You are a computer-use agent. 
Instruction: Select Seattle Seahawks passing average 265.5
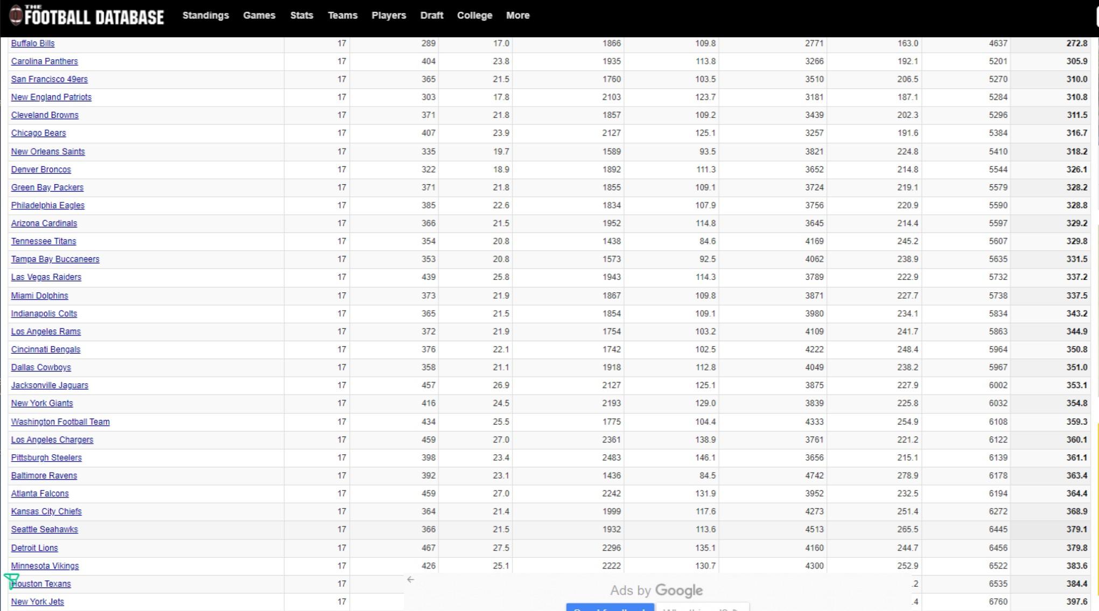(908, 529)
